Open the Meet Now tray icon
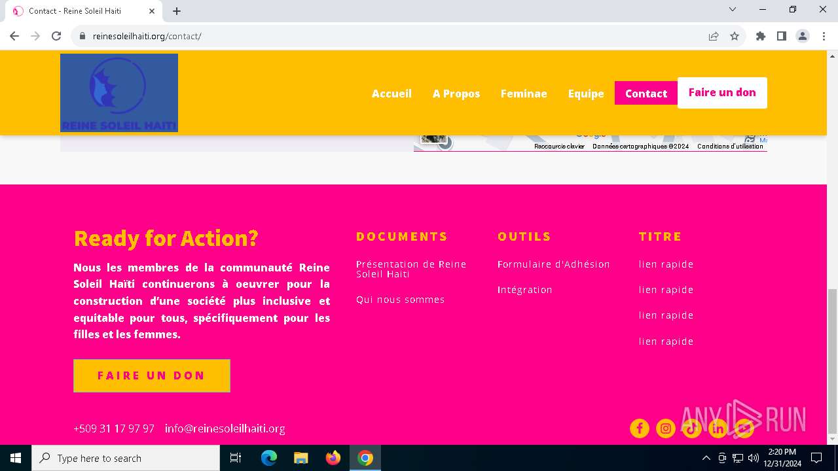Image resolution: width=838 pixels, height=471 pixels. pos(722,458)
